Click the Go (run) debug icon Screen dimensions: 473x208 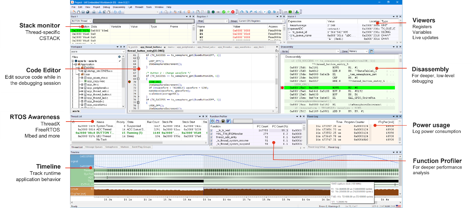coord(265,12)
